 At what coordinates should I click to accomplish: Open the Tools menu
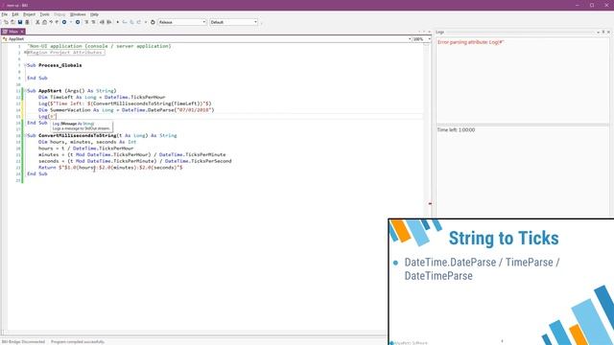45,14
